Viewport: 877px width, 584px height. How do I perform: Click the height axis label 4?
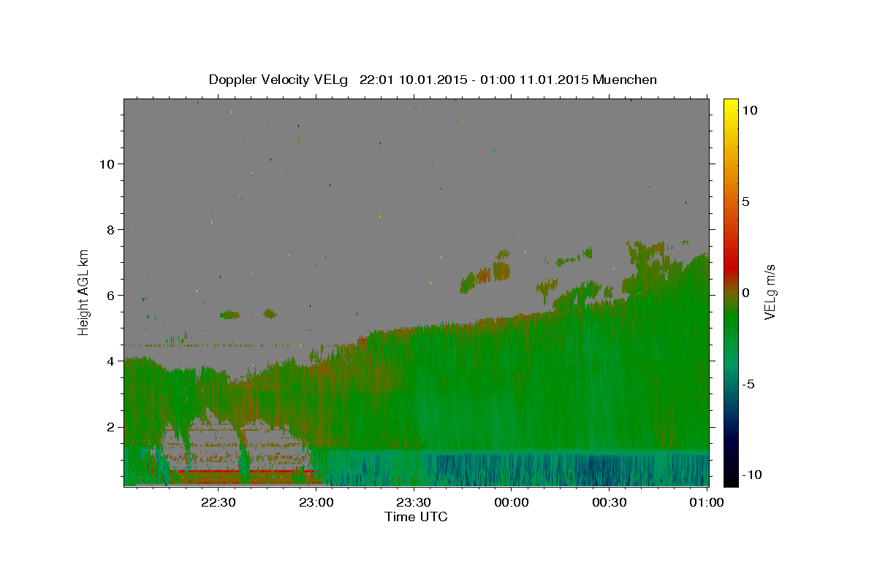point(111,361)
